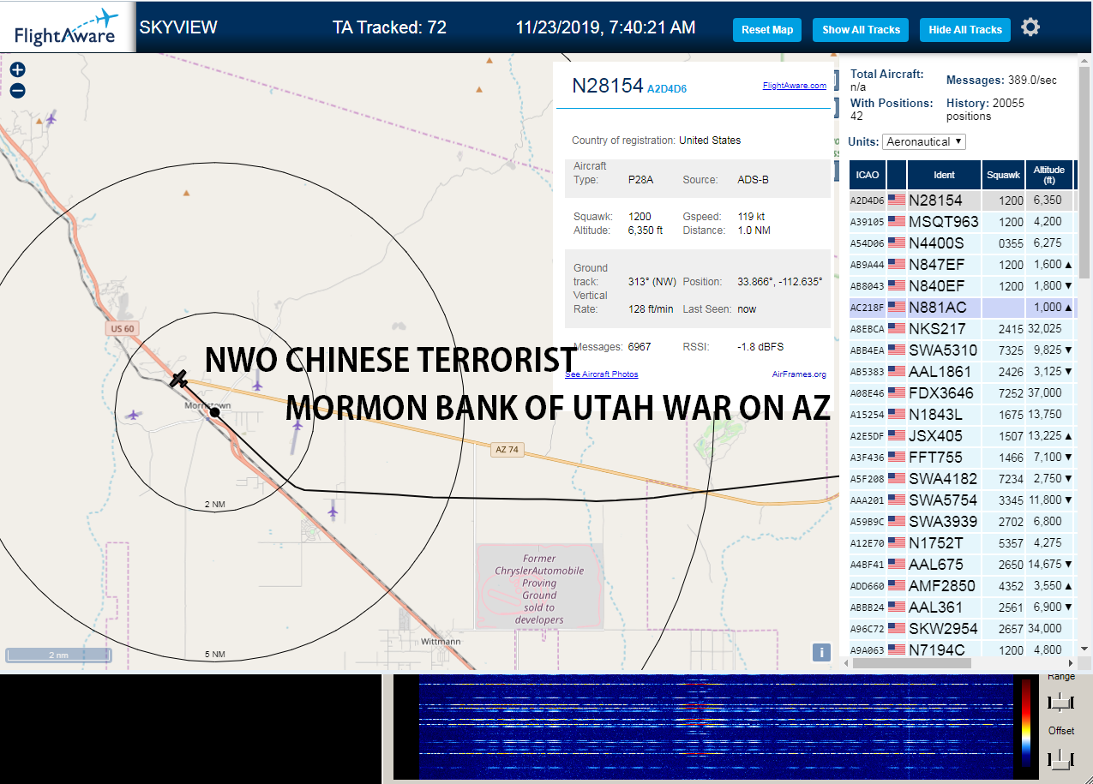1093x784 pixels.
Task: Open the AirFrames.org link
Action: [799, 374]
